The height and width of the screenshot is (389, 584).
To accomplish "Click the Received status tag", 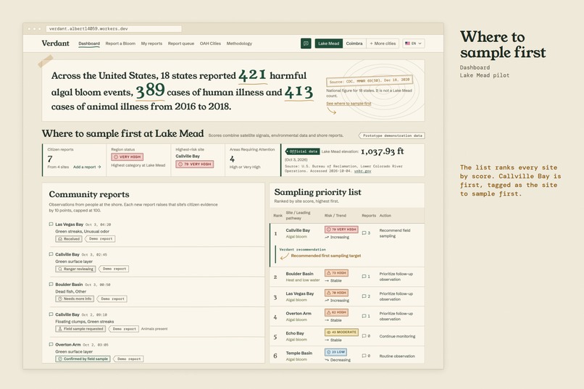I will 69,239.
